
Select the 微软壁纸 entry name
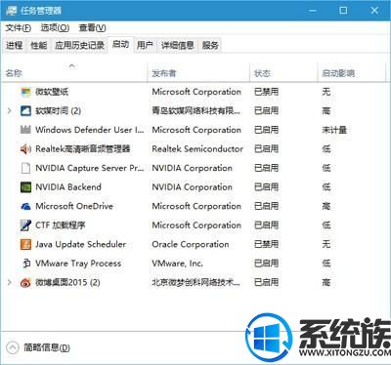[x=52, y=92]
